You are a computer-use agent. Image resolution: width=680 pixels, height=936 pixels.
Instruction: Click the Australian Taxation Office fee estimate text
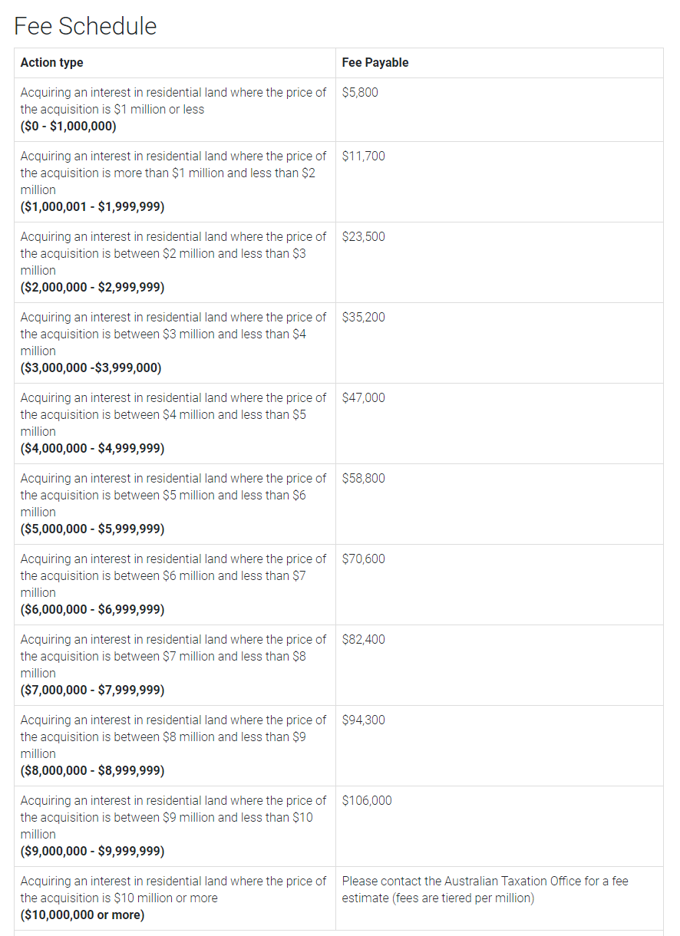(485, 890)
